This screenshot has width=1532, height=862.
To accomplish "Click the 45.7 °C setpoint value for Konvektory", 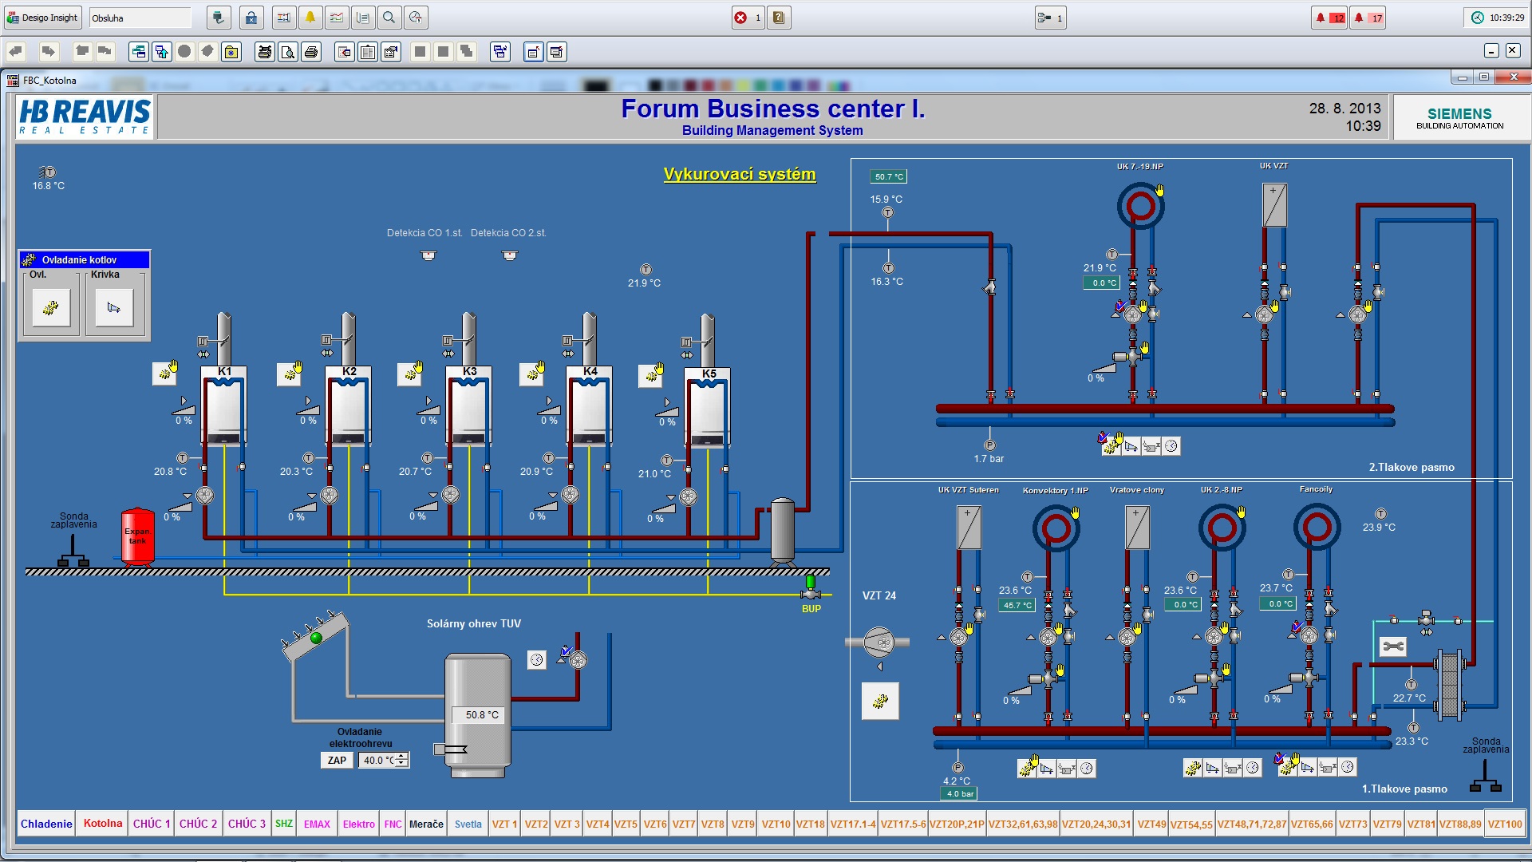I will click(x=1017, y=605).
